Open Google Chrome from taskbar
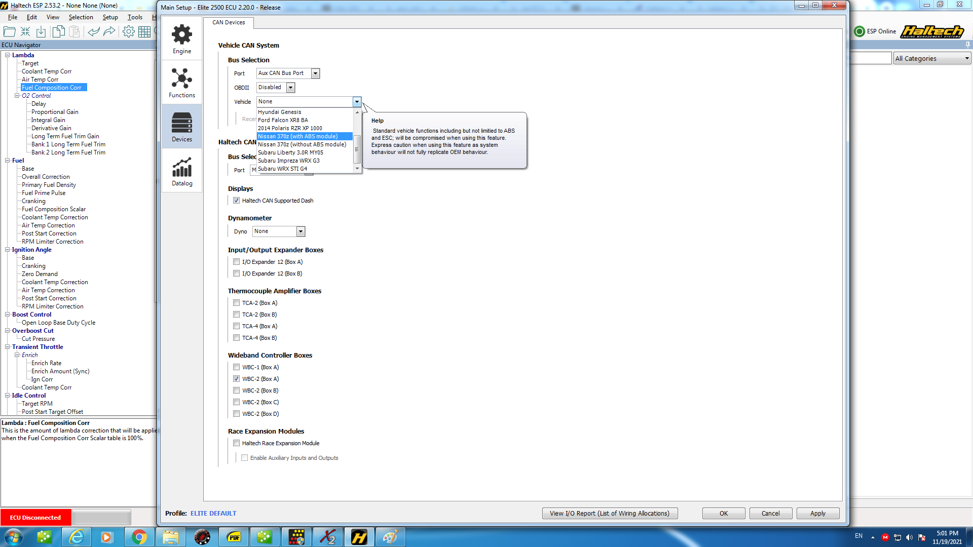Image resolution: width=973 pixels, height=547 pixels. 139,537
